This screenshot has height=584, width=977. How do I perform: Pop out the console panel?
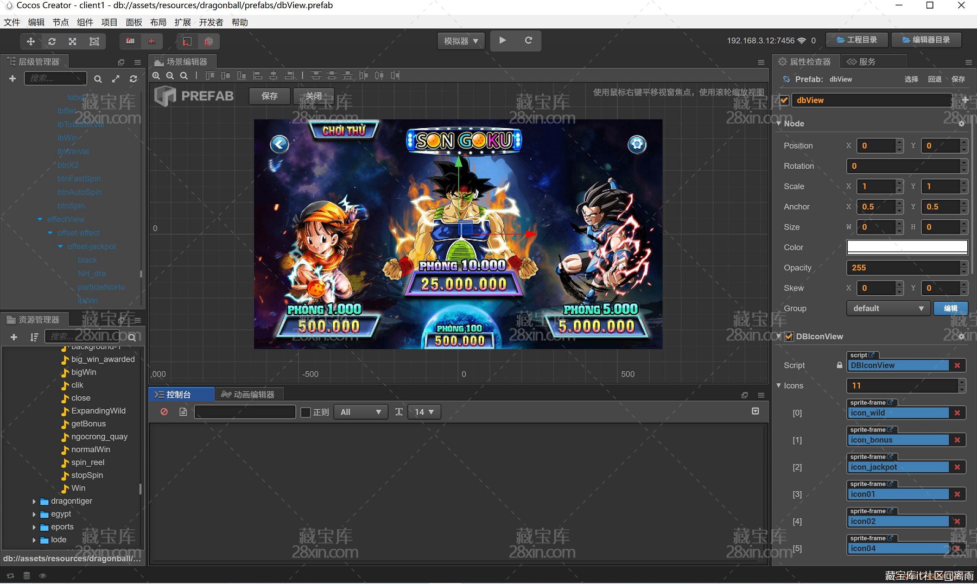tap(745, 395)
